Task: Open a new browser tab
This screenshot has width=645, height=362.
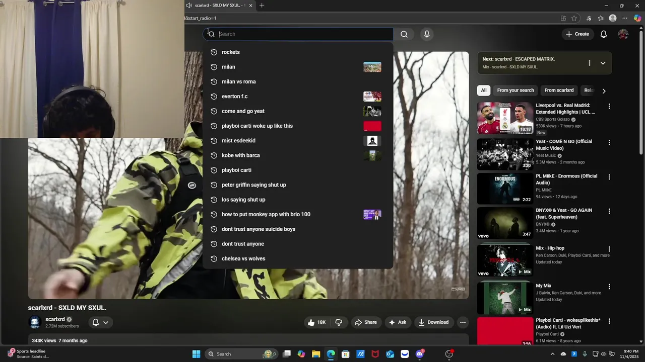Action: click(x=262, y=6)
